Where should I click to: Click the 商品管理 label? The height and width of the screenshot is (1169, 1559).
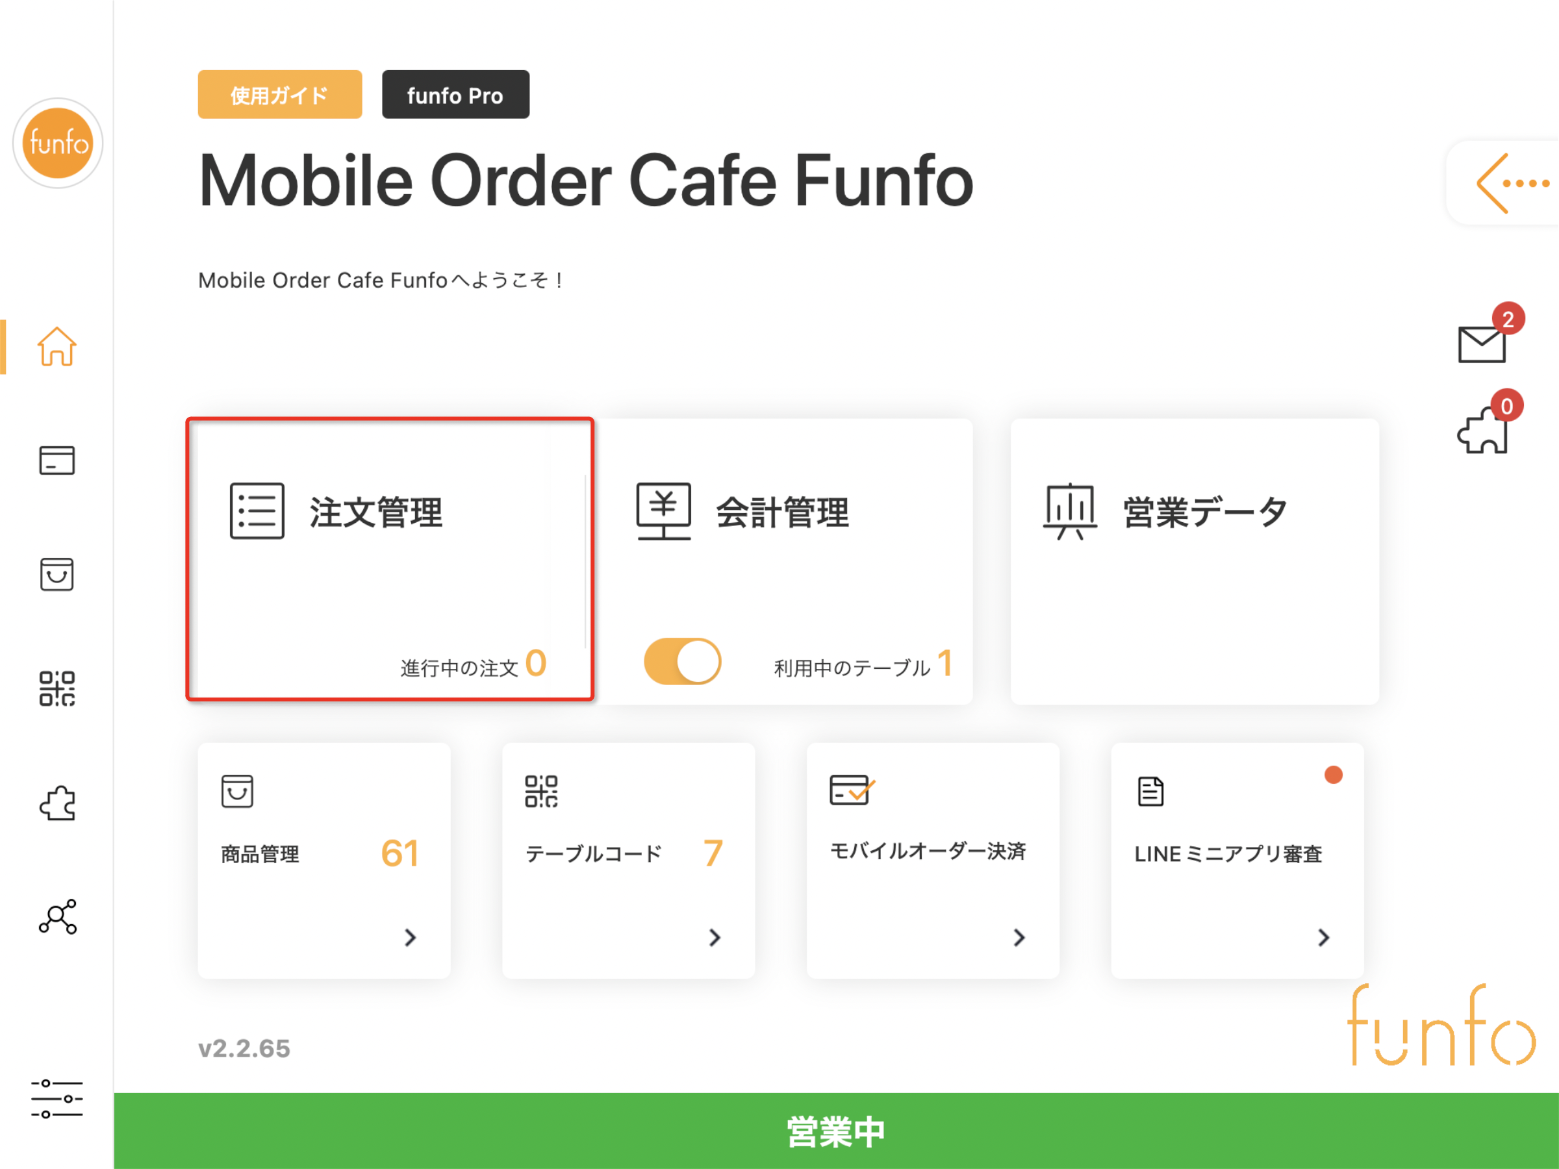click(x=260, y=854)
